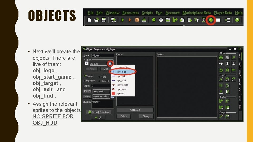Click the Save Project disk icon
Screen dimensions: 253x142
[x=104, y=20]
